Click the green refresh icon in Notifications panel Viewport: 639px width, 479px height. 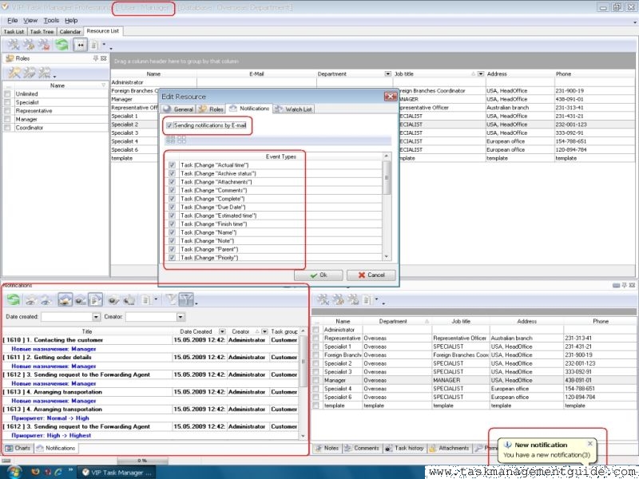pyautogui.click(x=13, y=300)
